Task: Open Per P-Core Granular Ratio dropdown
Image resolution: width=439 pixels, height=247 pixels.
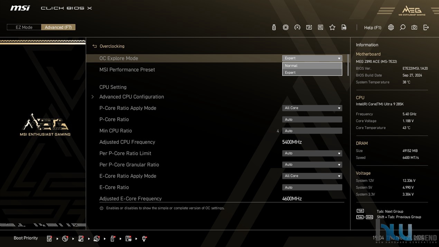Action: 312,165
